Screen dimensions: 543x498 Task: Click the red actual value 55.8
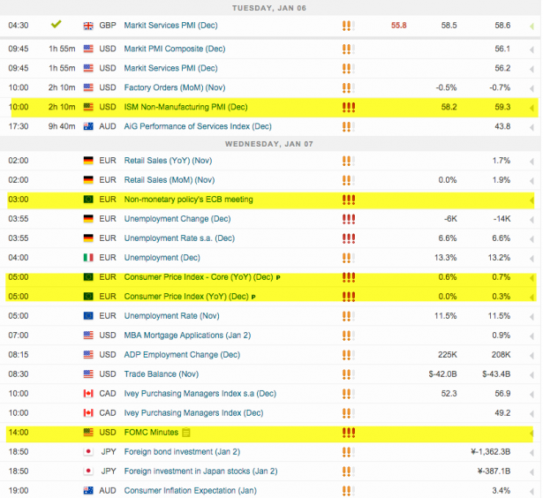tap(398, 26)
